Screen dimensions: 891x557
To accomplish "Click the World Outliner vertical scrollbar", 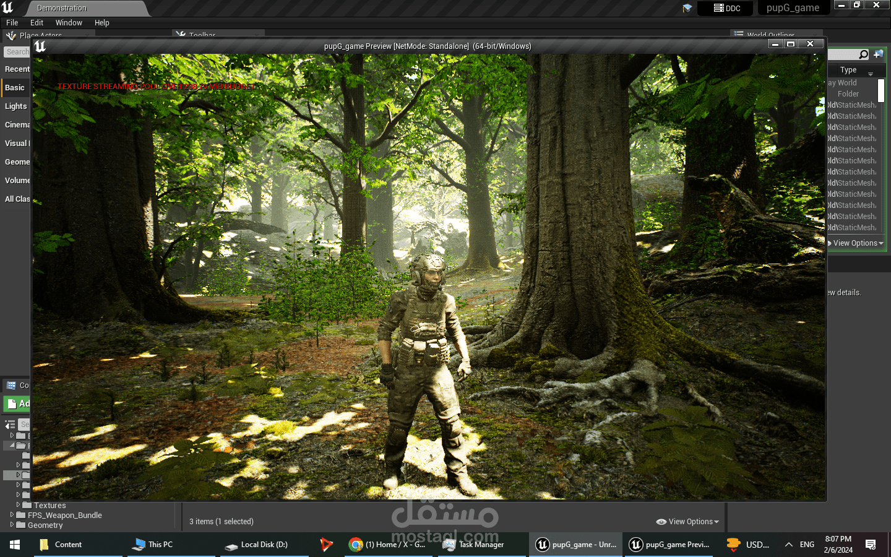I will click(881, 90).
